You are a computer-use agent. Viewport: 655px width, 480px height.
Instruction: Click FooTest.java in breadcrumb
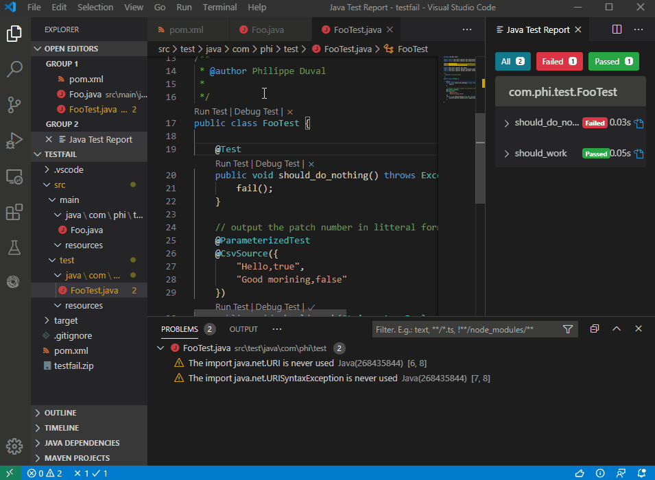(348, 49)
